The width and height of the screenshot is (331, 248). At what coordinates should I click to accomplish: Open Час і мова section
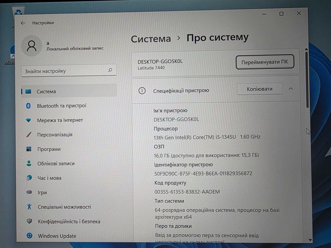click(69, 178)
